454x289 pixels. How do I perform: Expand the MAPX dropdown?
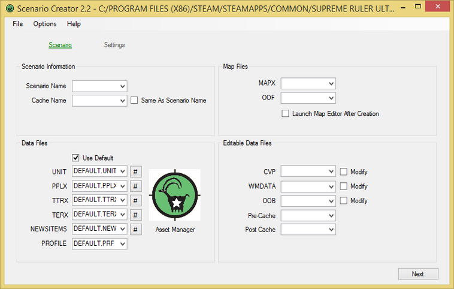click(308, 83)
